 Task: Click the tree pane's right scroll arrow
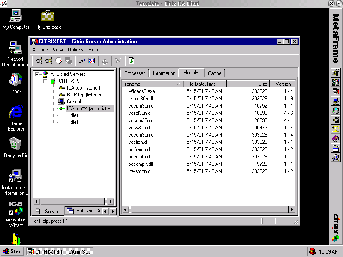tap(111, 201)
